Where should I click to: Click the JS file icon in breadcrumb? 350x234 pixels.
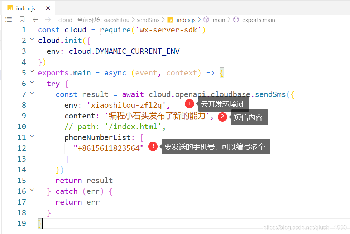[x=170, y=20]
